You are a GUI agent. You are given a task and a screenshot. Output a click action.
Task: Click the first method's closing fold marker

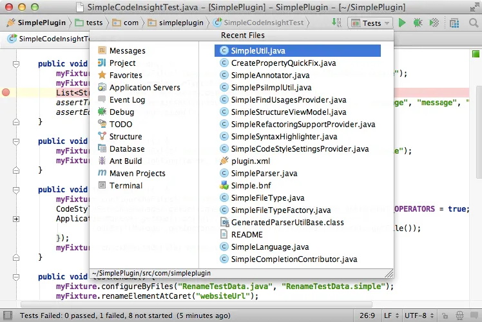pyautogui.click(x=16, y=122)
